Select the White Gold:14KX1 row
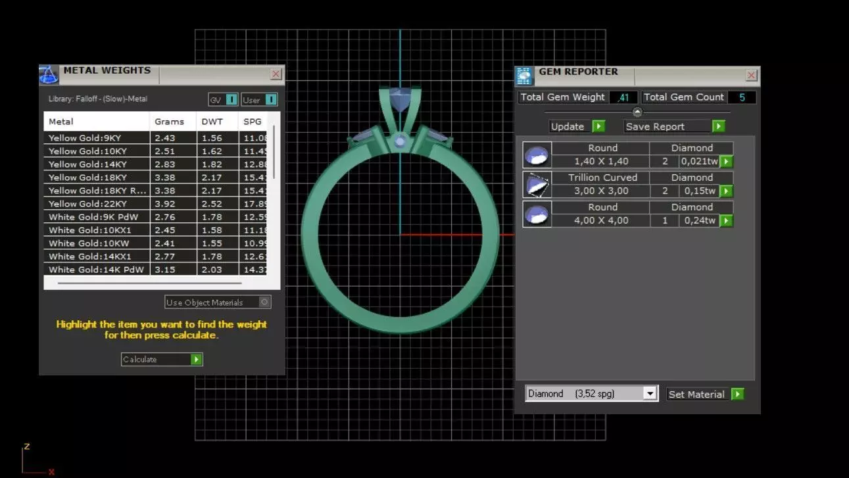The image size is (849, 478). coord(155,256)
